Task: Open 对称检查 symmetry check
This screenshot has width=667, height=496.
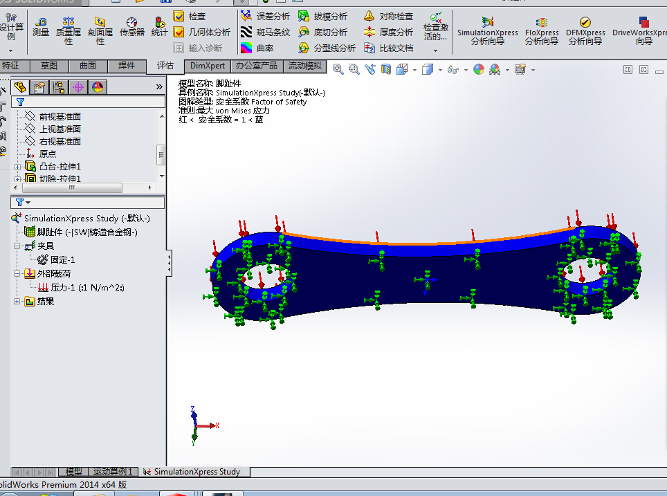Action: pos(388,16)
